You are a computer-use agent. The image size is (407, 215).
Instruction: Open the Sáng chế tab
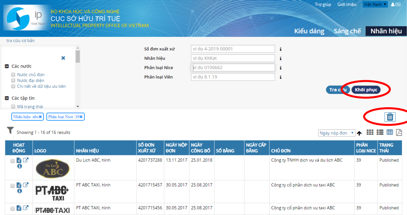click(x=347, y=31)
